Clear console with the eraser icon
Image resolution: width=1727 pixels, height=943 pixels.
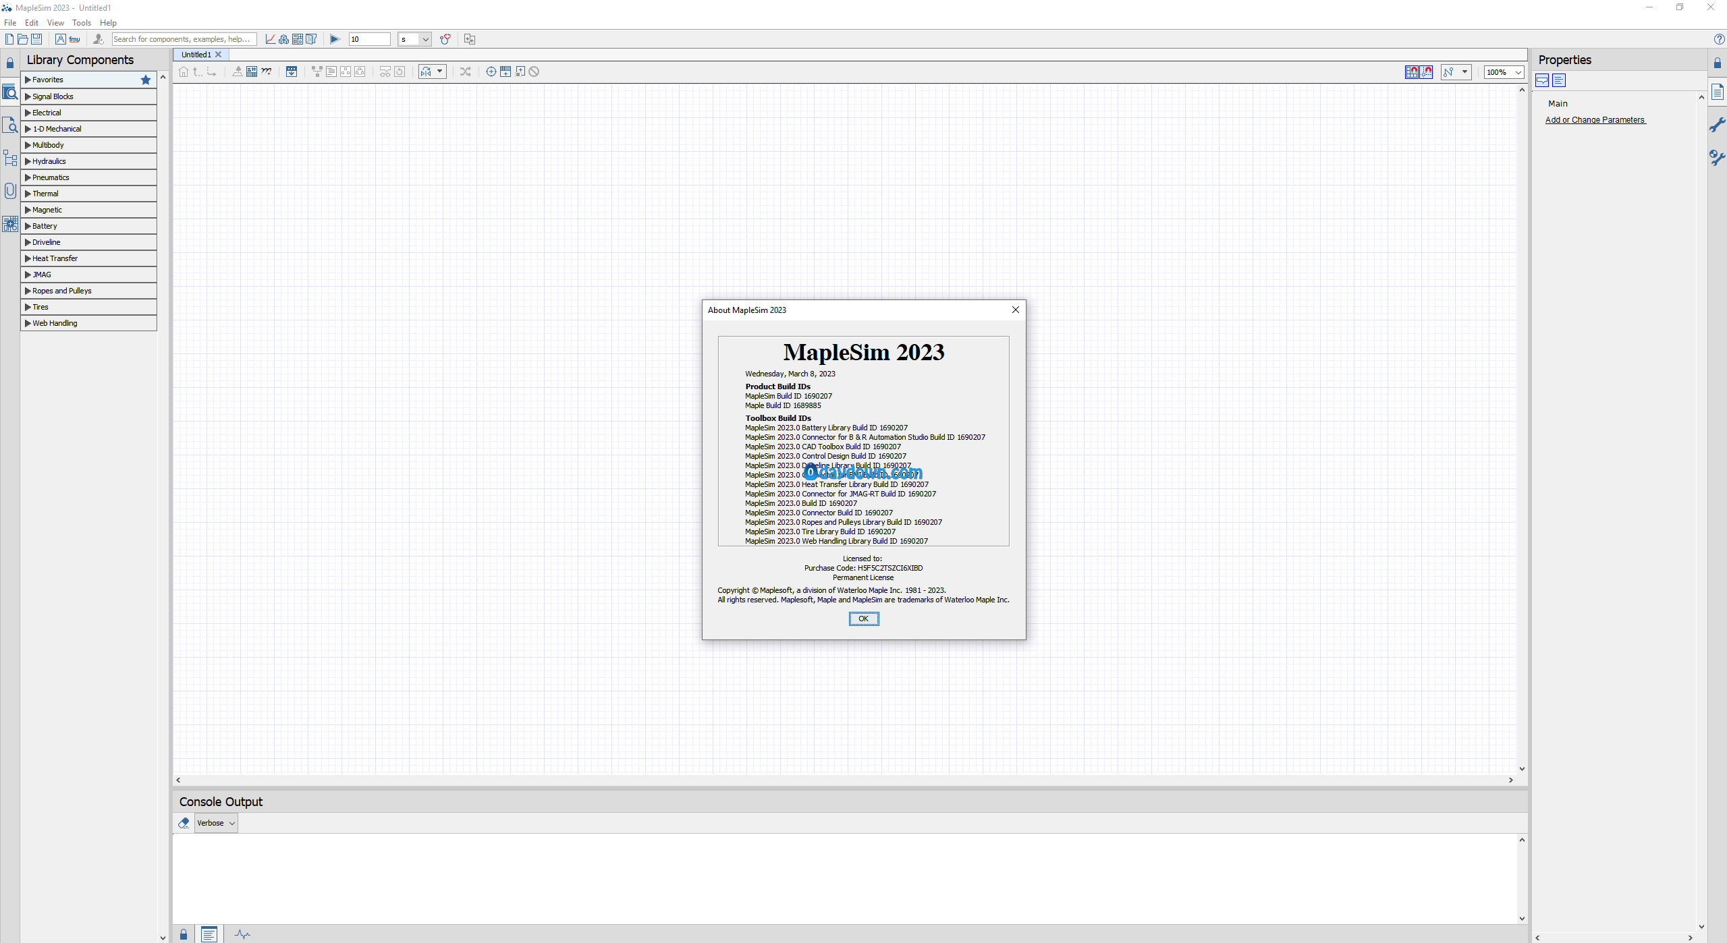pos(184,823)
